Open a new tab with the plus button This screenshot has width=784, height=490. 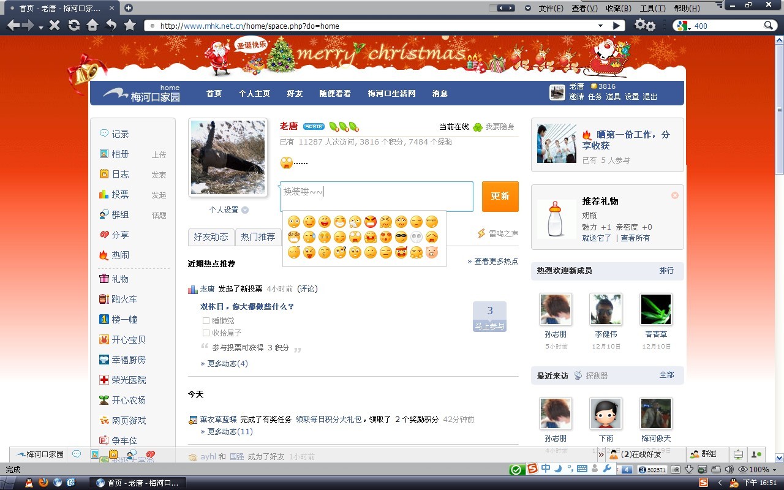129,8
